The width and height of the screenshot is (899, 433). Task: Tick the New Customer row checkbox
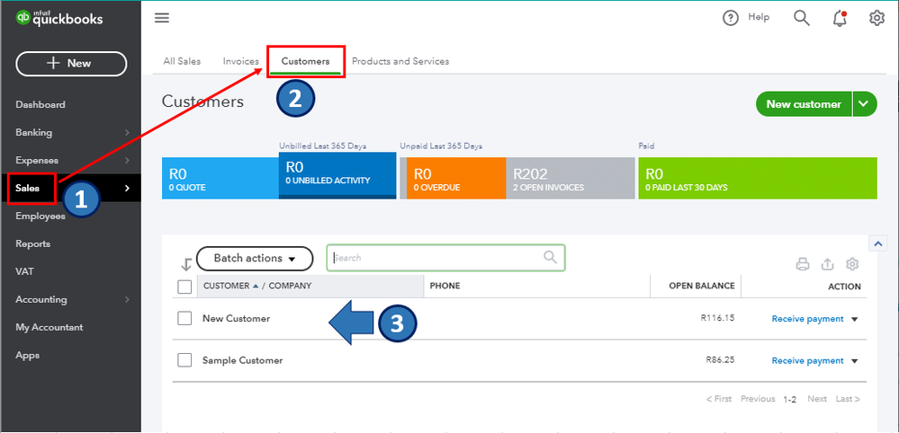pyautogui.click(x=184, y=318)
